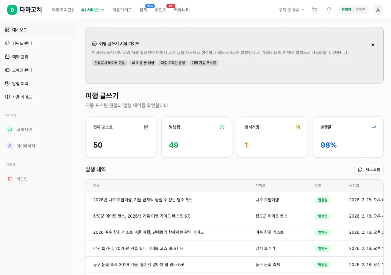The height and width of the screenshot is (275, 391).
Task: Click the trending arrow icon on 발행률 card
Action: coord(374,127)
